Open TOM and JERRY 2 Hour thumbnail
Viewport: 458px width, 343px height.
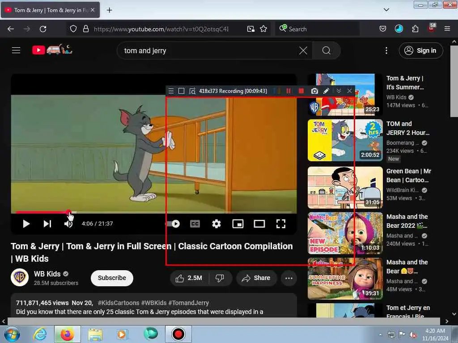click(x=345, y=140)
